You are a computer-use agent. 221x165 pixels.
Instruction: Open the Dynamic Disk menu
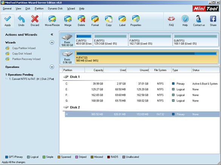(x=55, y=9)
